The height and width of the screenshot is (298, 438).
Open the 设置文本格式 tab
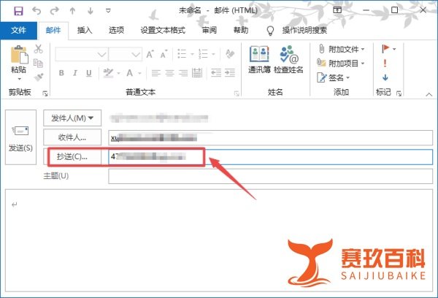pos(163,30)
